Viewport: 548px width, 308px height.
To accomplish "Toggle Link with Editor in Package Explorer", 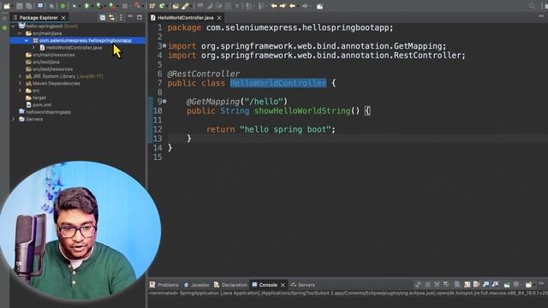I will point(111,17).
